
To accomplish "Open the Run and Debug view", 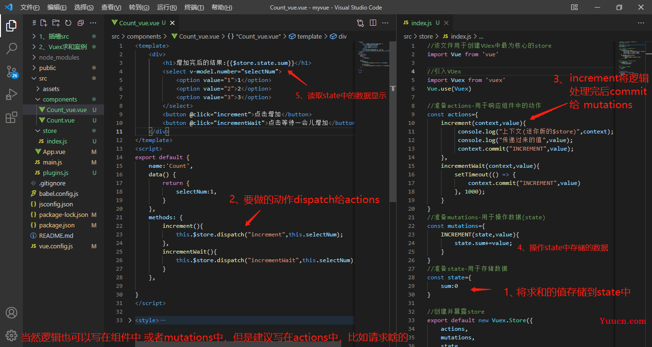I will point(11,94).
